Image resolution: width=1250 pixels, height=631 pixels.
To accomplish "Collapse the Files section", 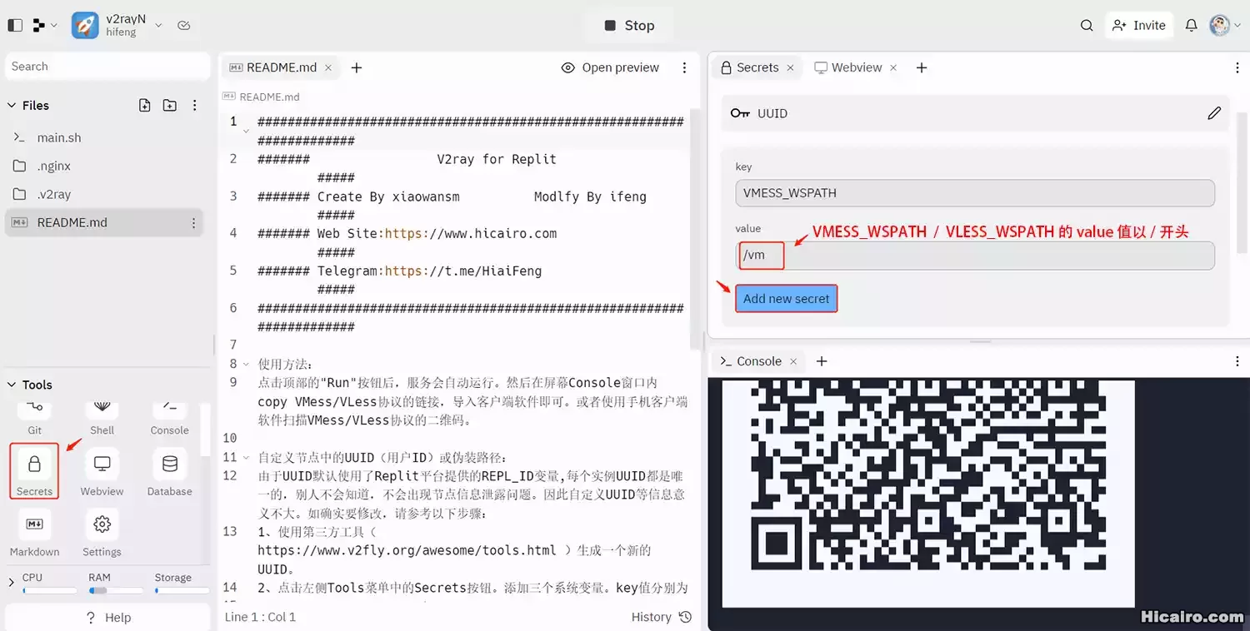I will (x=13, y=105).
